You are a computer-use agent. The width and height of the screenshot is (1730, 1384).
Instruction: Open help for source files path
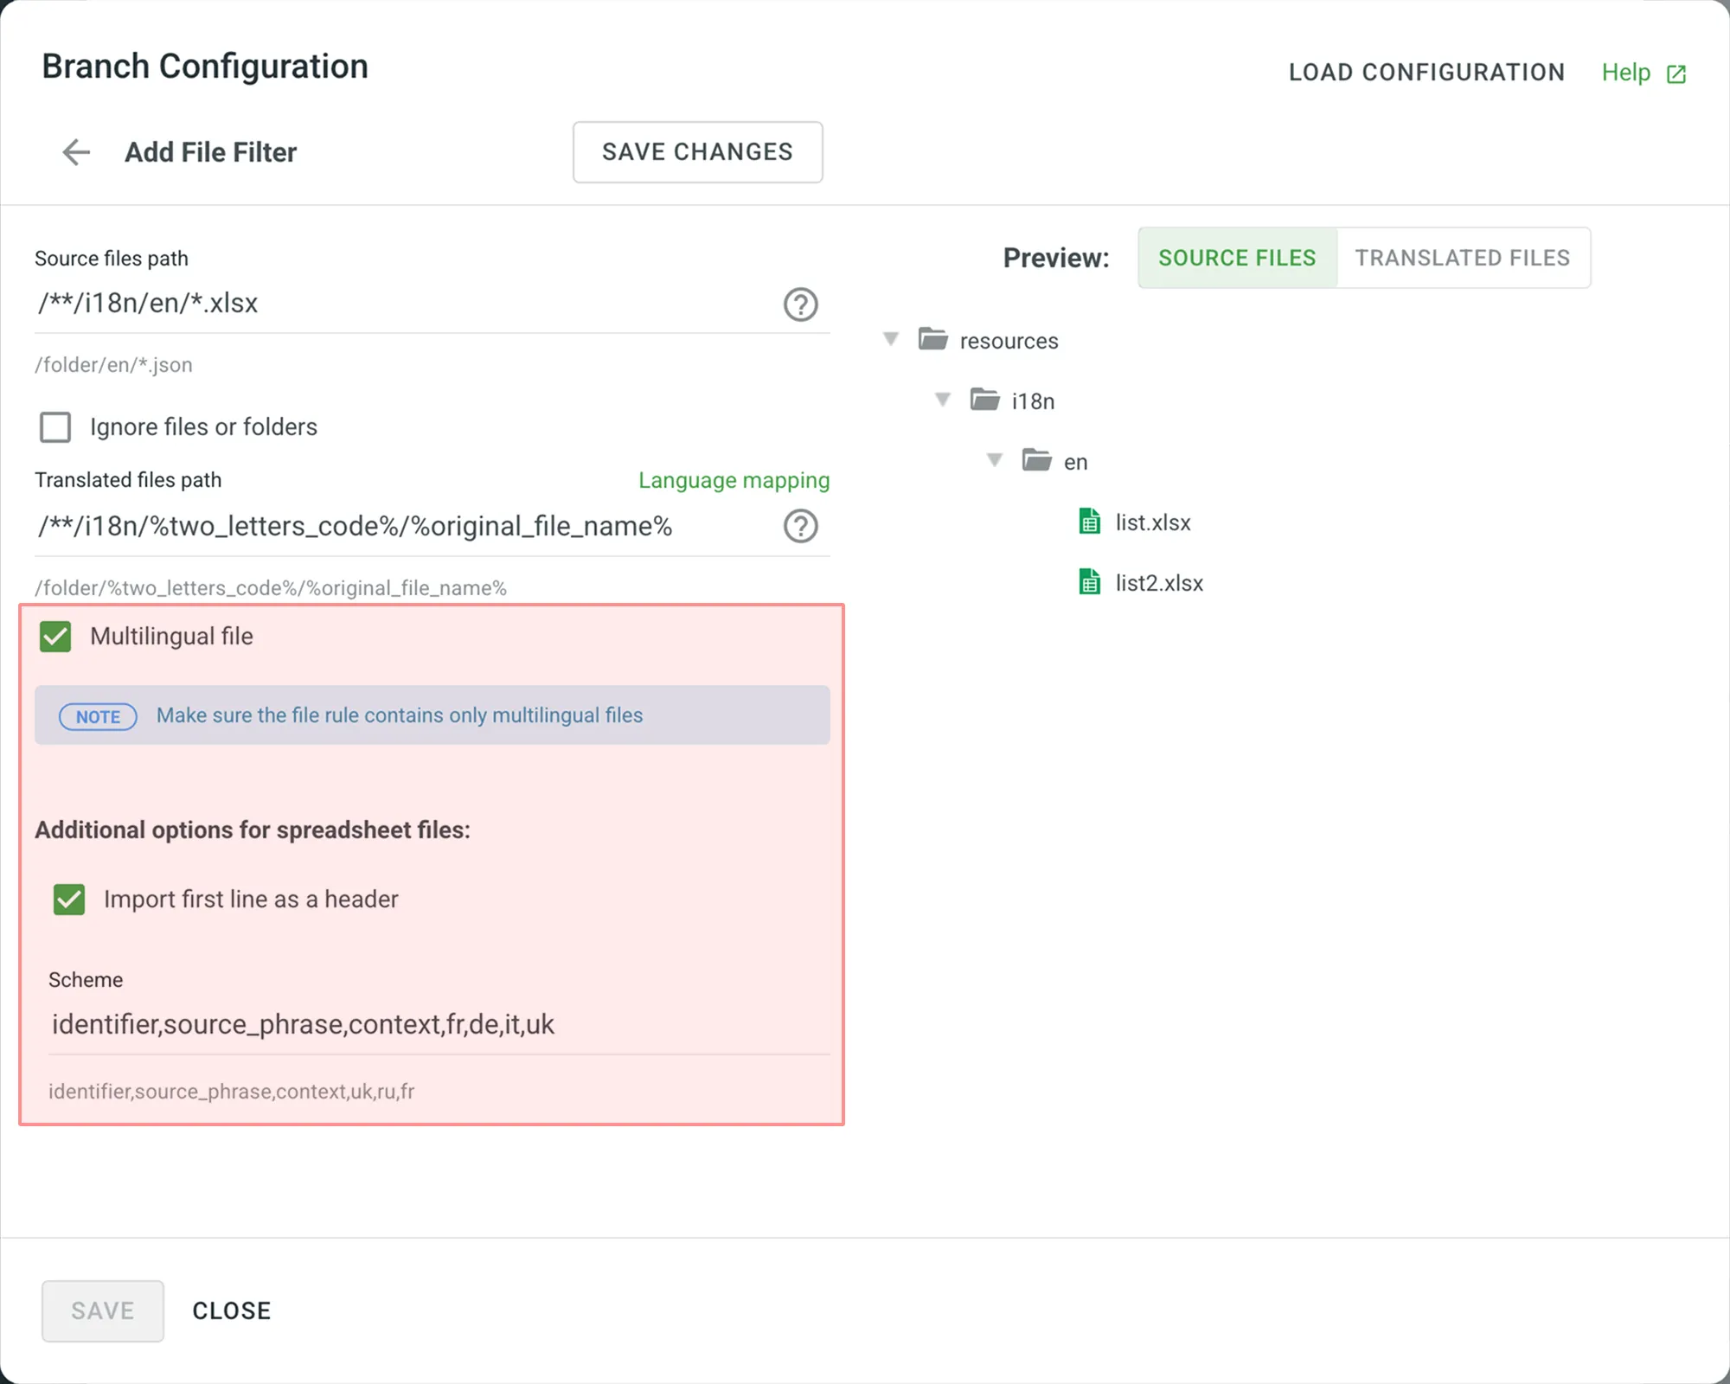click(x=800, y=304)
